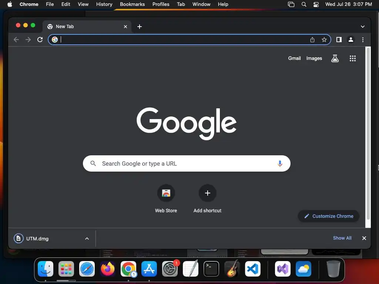Image resolution: width=379 pixels, height=284 pixels.
Task: Open a new tab with plus button
Action: point(140,27)
